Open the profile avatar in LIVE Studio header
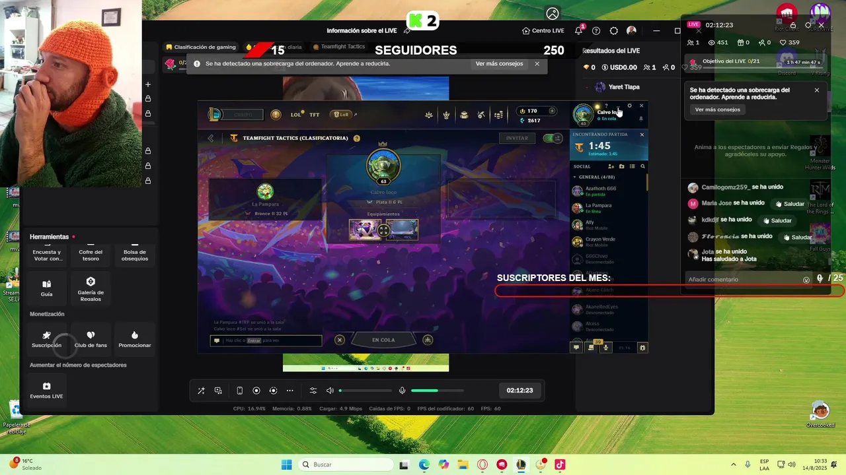 [632, 31]
